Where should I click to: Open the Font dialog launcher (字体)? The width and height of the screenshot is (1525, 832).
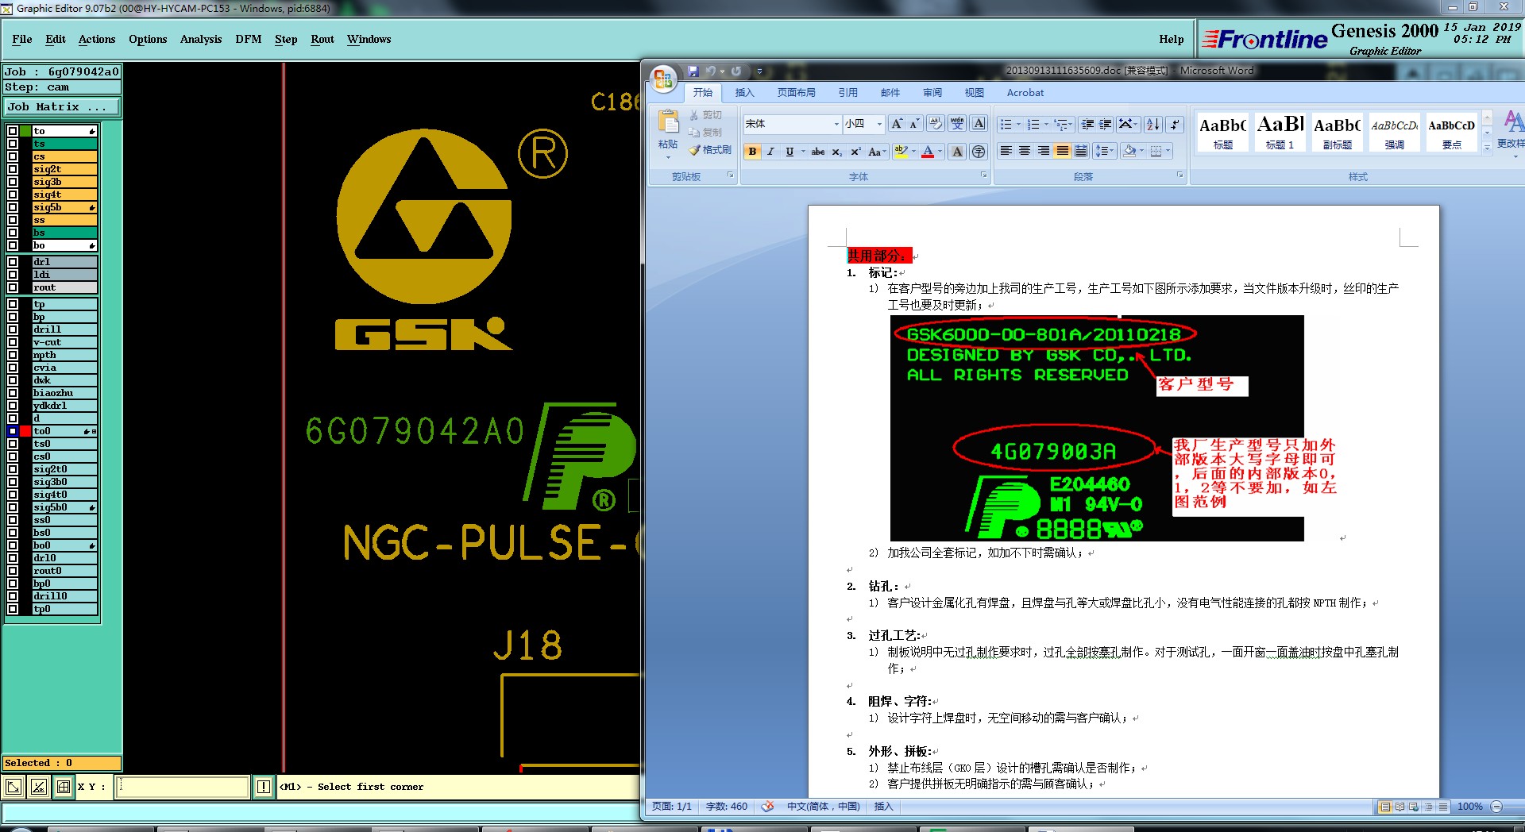pyautogui.click(x=983, y=175)
